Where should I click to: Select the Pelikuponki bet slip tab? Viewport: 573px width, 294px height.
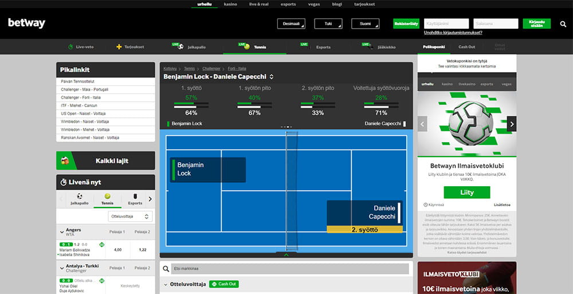click(434, 47)
